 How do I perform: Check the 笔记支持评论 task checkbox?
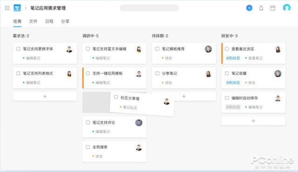point(88,123)
